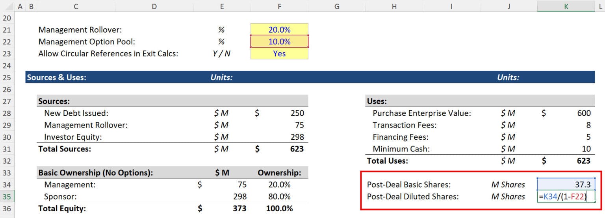605x218 pixels.
Task: Select Sponsor ownership 80.0%
Action: [x=279, y=196]
